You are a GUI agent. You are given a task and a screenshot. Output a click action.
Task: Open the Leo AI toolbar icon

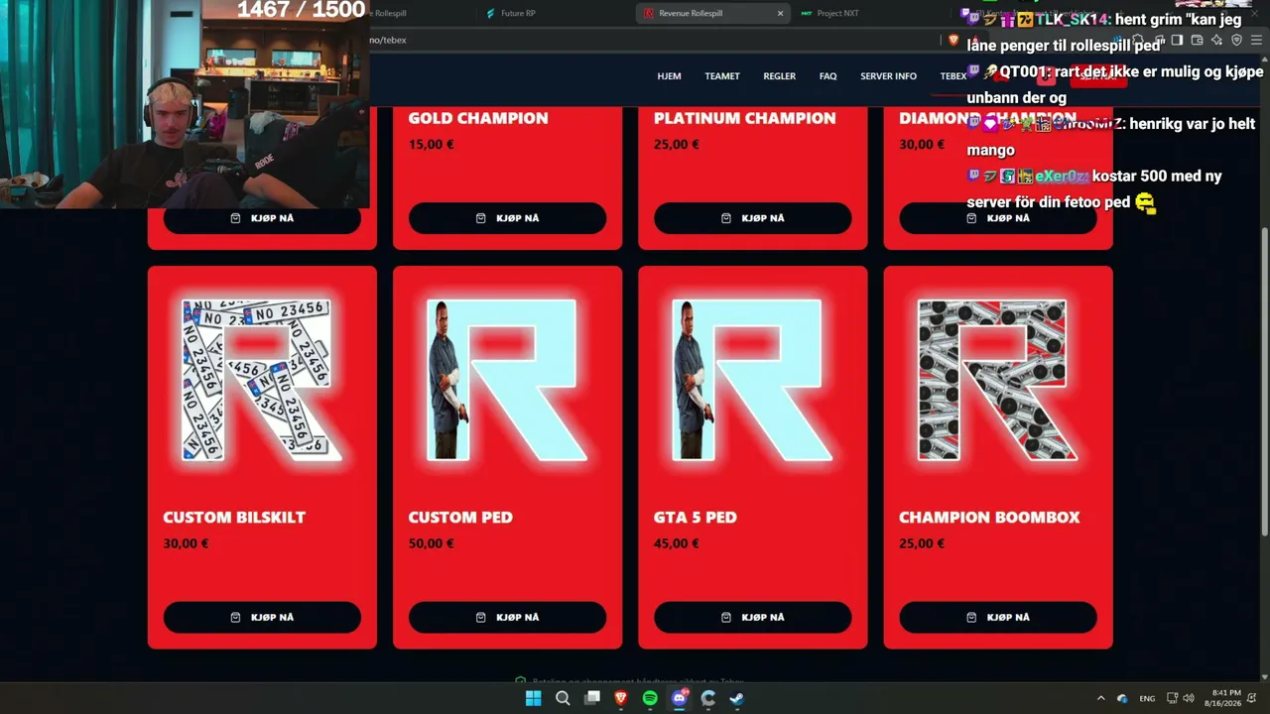(1216, 40)
